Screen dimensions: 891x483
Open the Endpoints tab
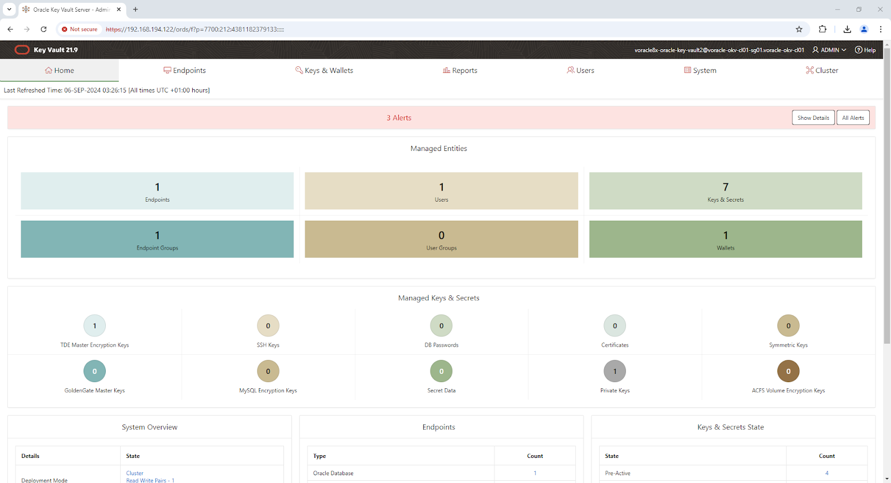tap(185, 70)
